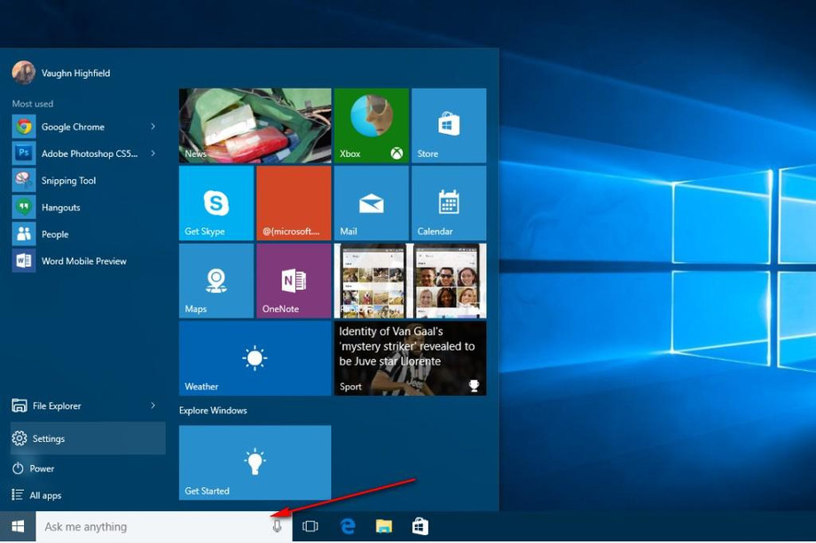The image size is (816, 543).
Task: Select the Snipping Tool label
Action: click(x=68, y=181)
